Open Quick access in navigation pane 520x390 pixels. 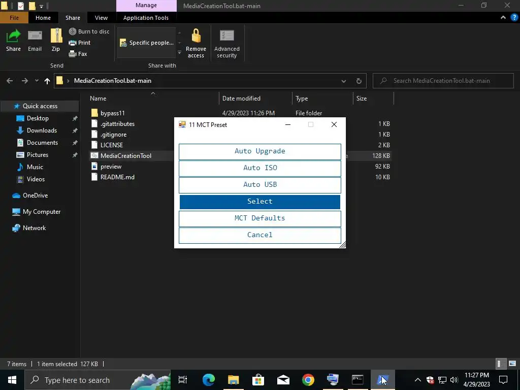[x=40, y=106]
